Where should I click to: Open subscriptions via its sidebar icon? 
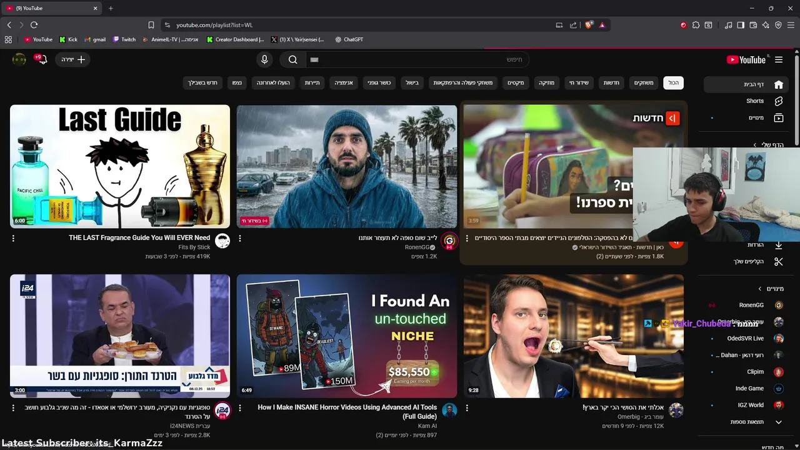pyautogui.click(x=778, y=117)
